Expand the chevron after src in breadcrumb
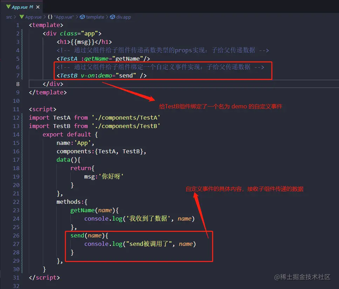 point(15,17)
